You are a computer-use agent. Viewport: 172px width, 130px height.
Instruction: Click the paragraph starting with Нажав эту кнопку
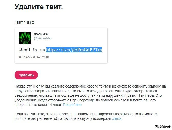point(90,95)
